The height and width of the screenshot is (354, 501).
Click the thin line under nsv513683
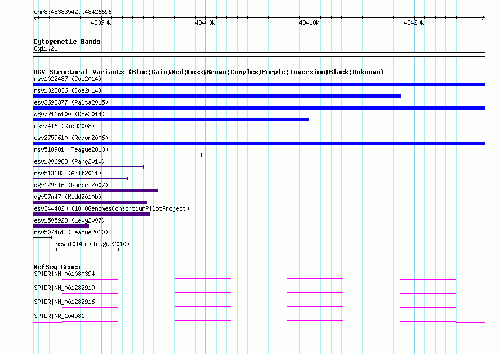(80, 179)
